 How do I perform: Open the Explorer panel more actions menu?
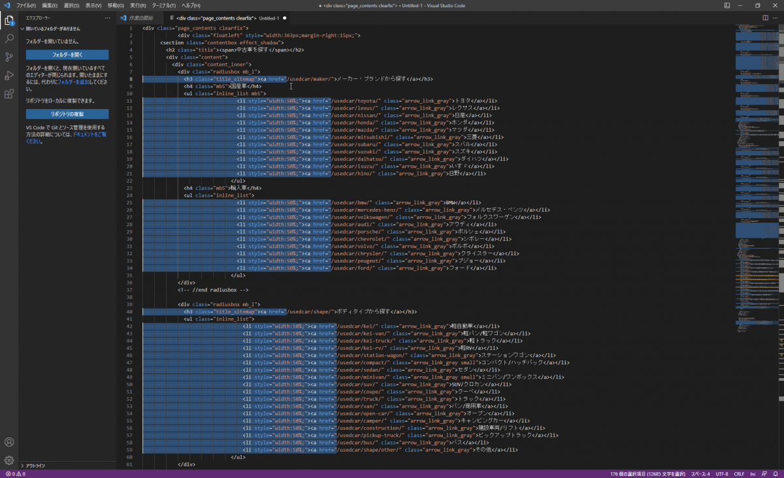pyautogui.click(x=108, y=18)
